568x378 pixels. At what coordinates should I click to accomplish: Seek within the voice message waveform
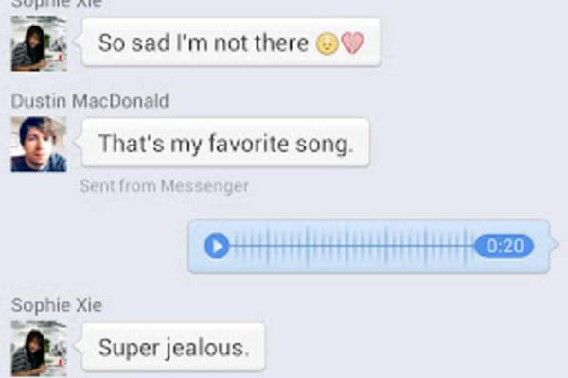(x=351, y=247)
